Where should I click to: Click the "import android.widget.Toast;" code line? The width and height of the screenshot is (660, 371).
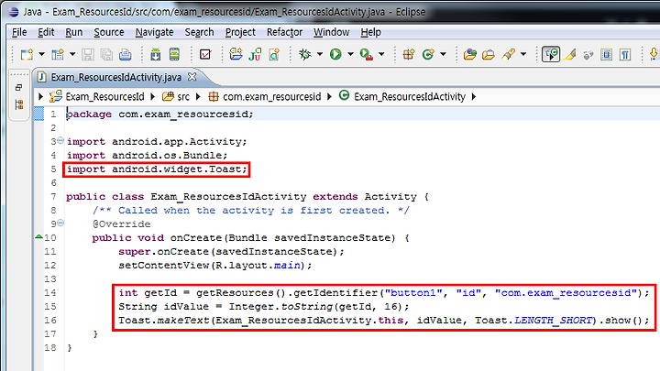[157, 169]
